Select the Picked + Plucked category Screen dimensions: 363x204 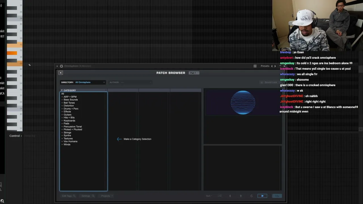73,129
